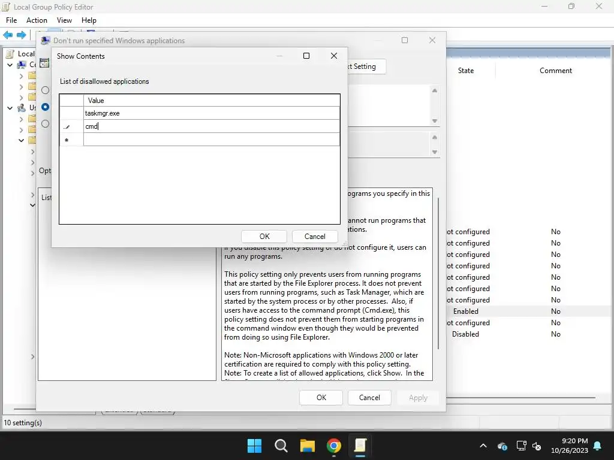Select the setting row marked Disabled
614x460 pixels.
pos(529,334)
